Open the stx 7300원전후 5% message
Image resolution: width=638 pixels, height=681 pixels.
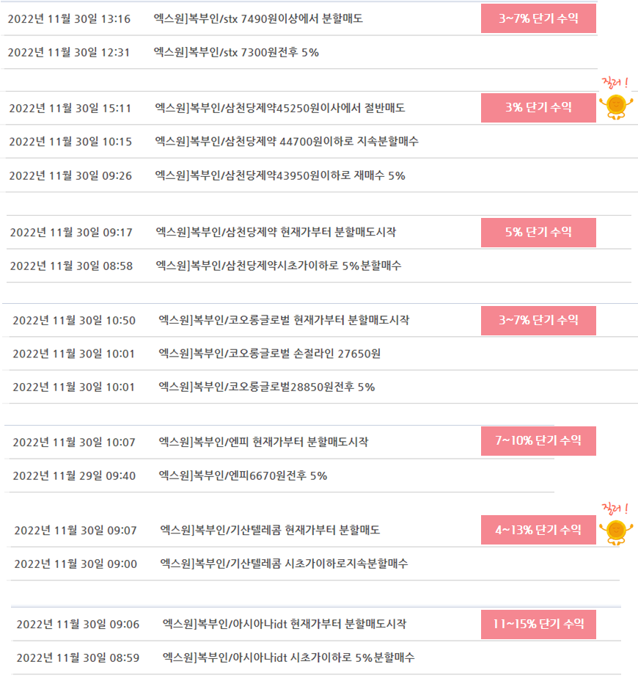coord(236,53)
